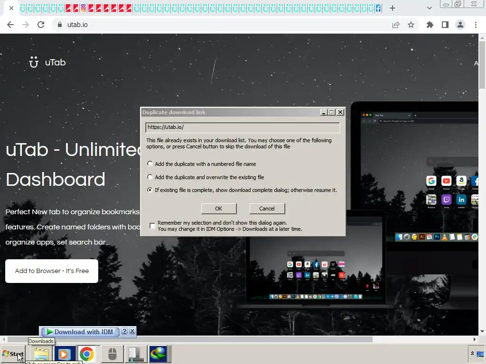
Task: Dismiss the Download with IDM panel
Action: 132,331
